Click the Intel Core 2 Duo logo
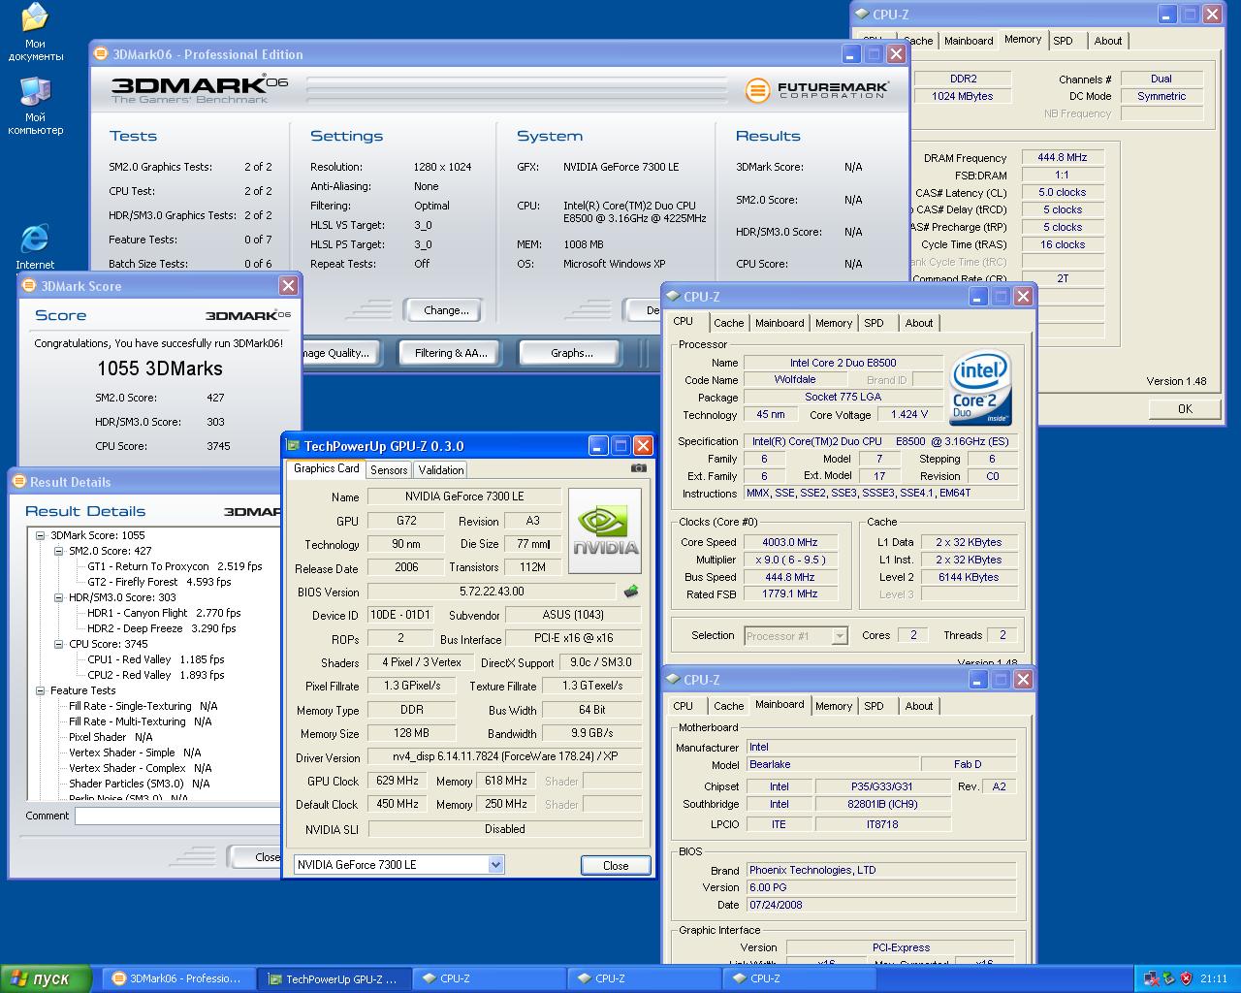1241x993 pixels. coord(981,387)
